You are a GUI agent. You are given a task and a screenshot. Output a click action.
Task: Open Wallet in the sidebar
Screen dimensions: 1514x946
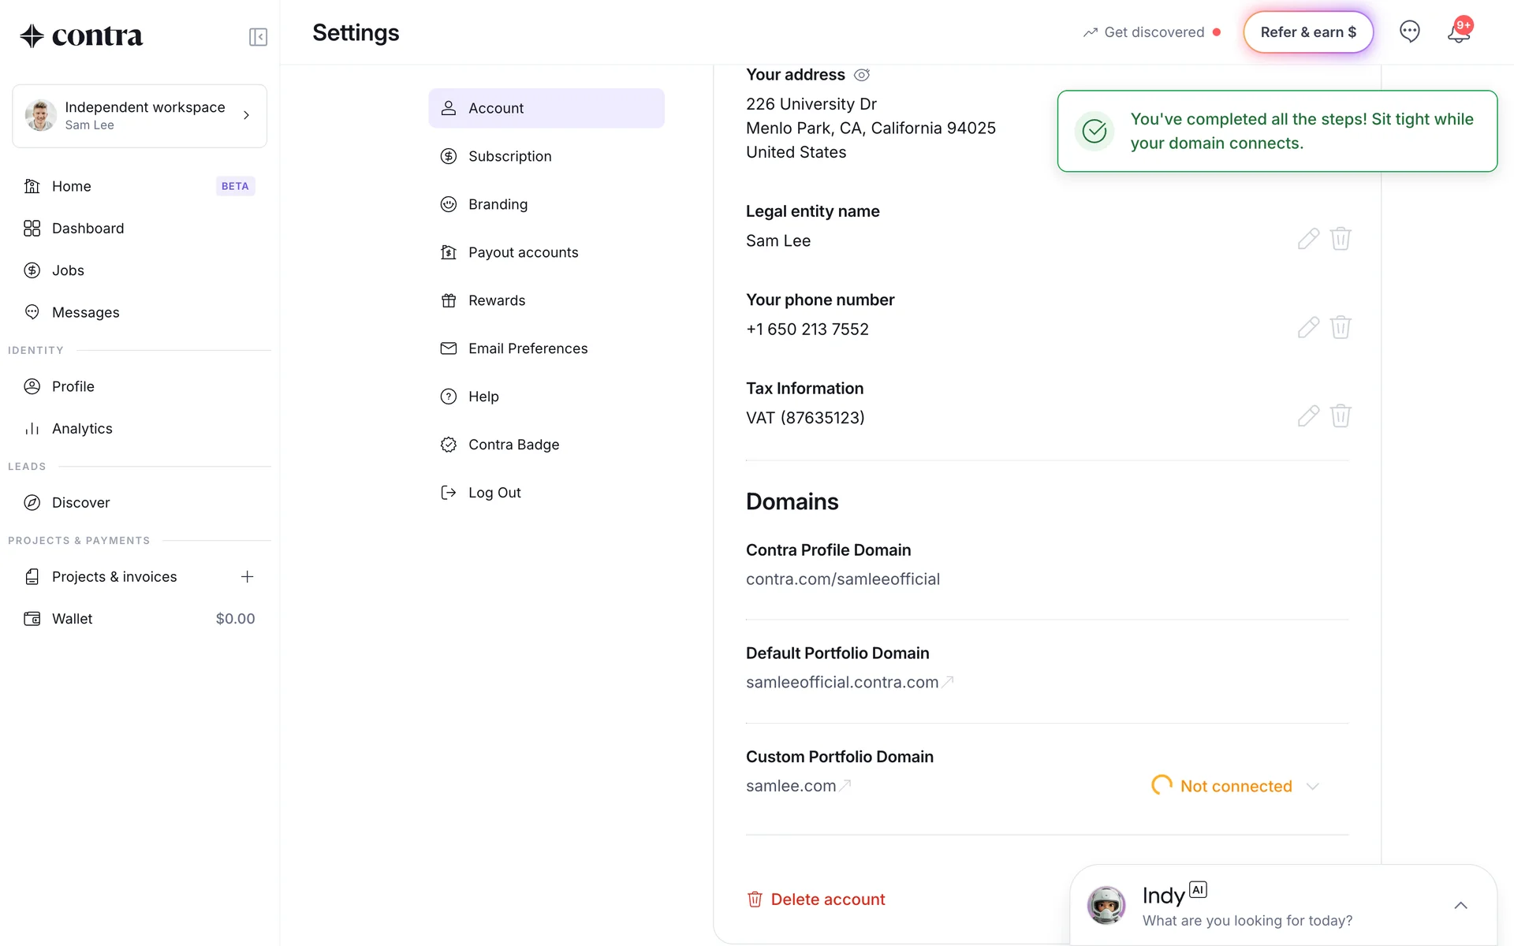73,619
